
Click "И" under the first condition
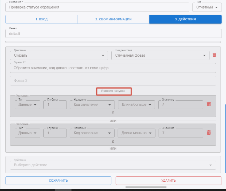[113, 112]
